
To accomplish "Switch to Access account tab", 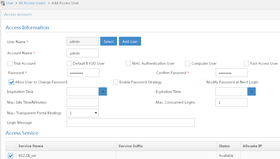I will pos(18,14).
